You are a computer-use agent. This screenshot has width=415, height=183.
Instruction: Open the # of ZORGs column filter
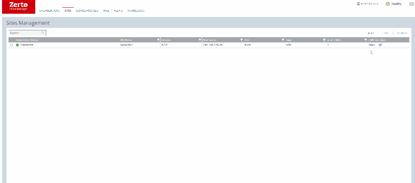tap(366, 40)
